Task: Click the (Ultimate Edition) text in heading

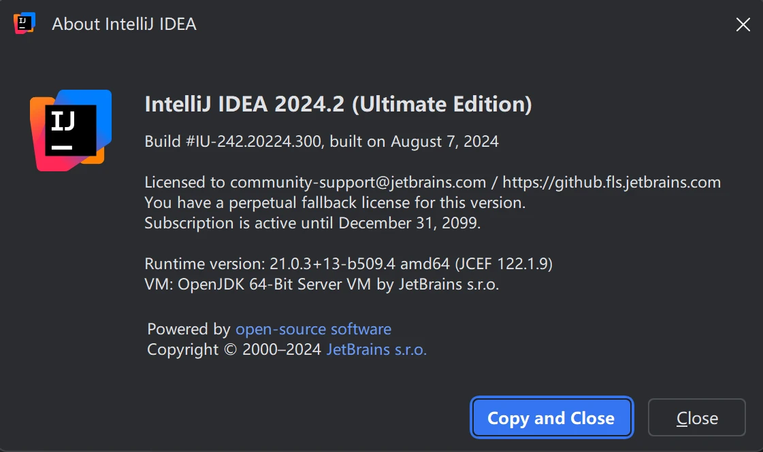Action: point(442,105)
